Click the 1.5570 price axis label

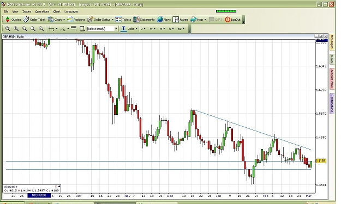point(321,114)
